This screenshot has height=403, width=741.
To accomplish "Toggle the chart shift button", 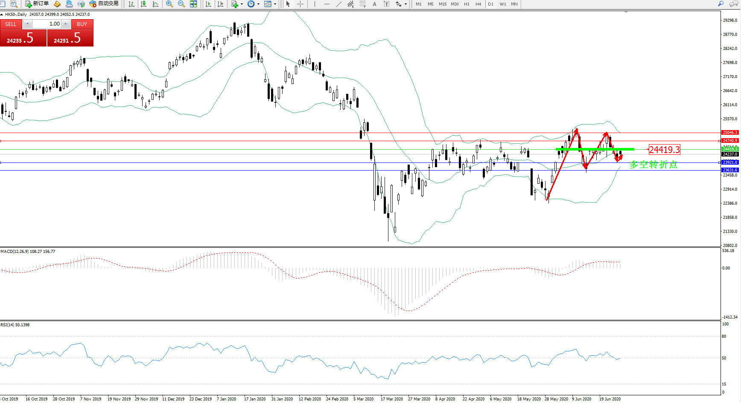I will (220, 4).
